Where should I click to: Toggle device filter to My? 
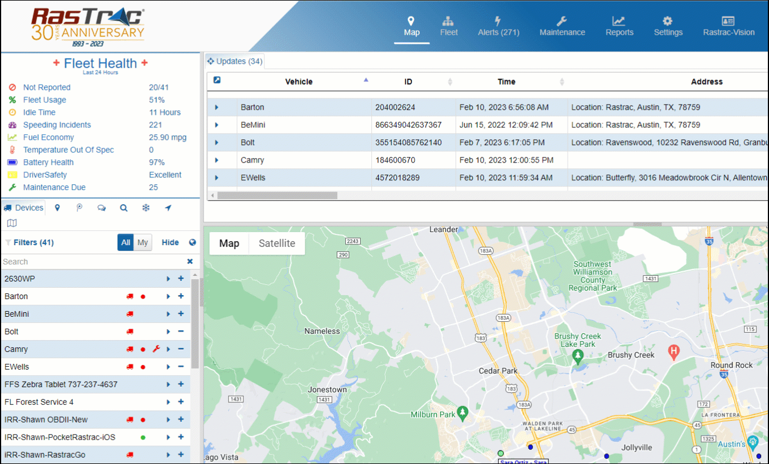click(143, 243)
